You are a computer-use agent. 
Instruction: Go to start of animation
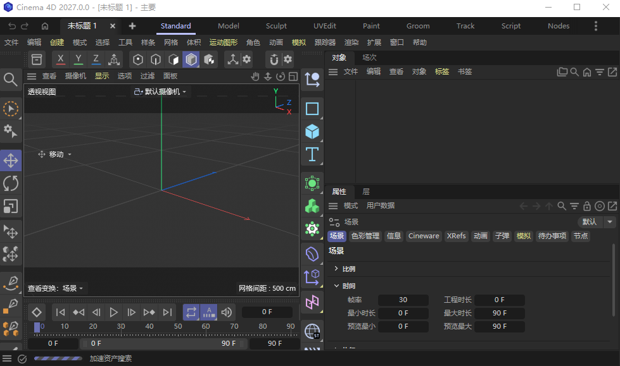pos(61,312)
